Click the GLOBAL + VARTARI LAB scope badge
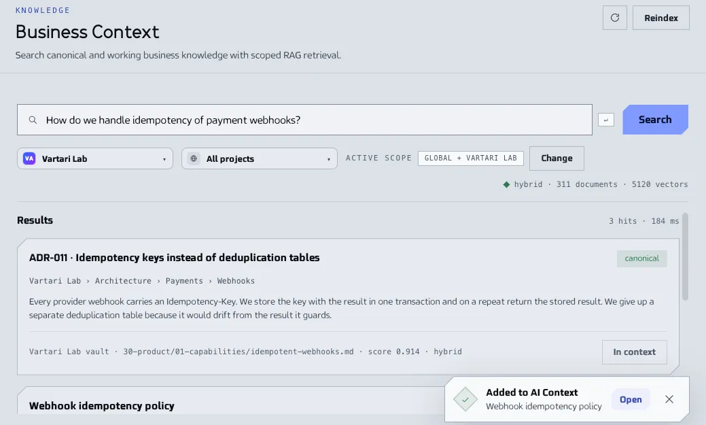Image resolution: width=706 pixels, height=425 pixels. pyautogui.click(x=470, y=158)
